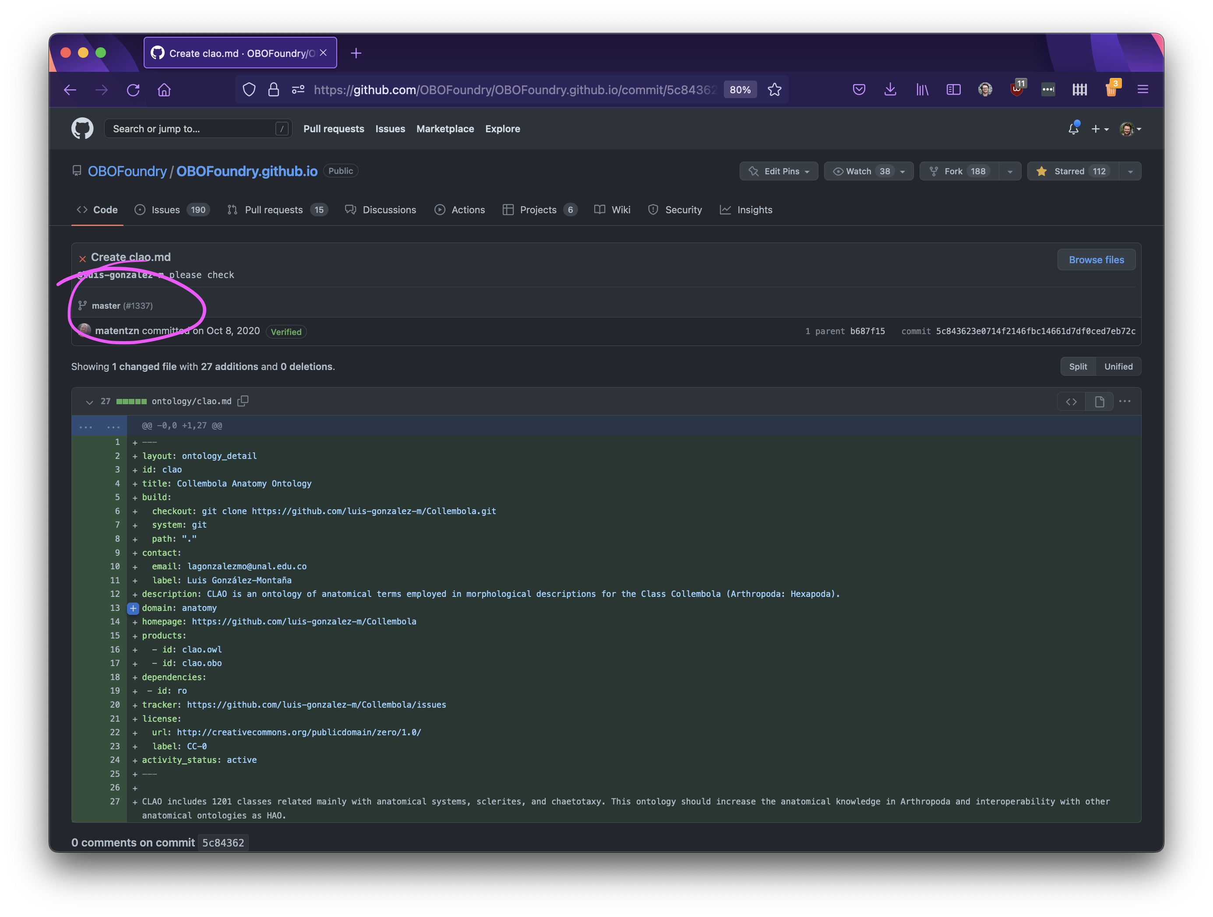Reload the page in browser toolbar

tap(133, 89)
